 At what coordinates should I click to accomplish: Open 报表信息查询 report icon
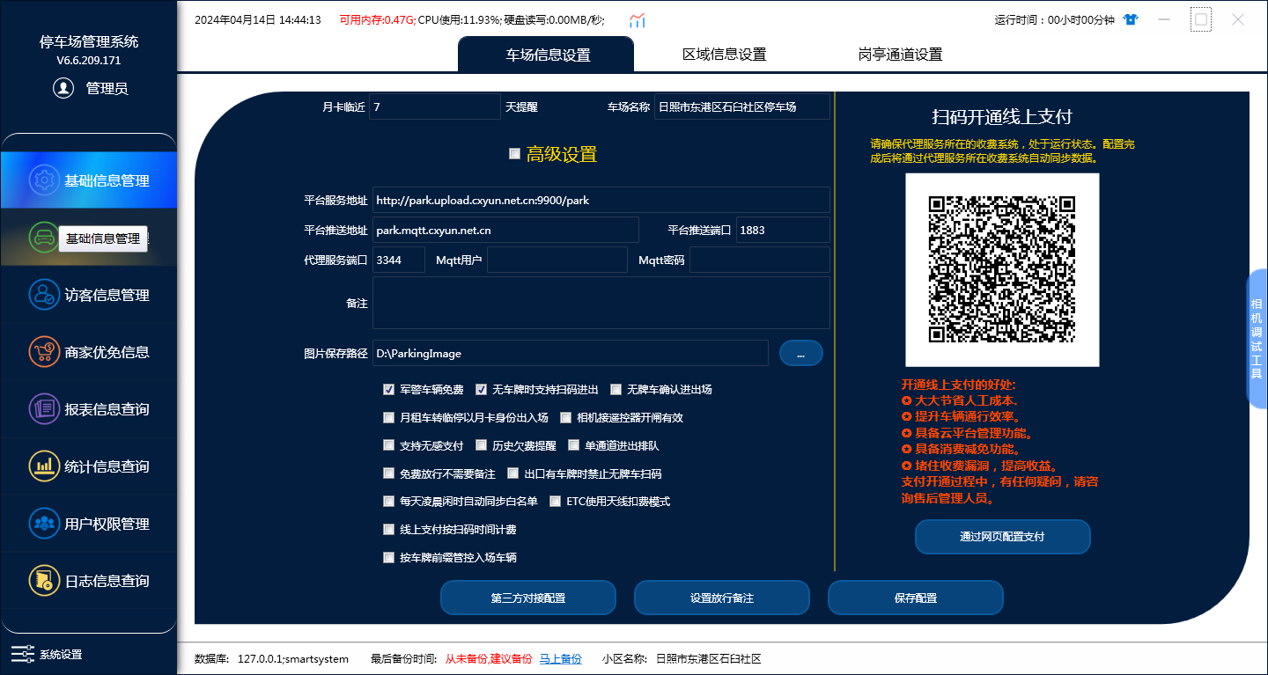(43, 409)
